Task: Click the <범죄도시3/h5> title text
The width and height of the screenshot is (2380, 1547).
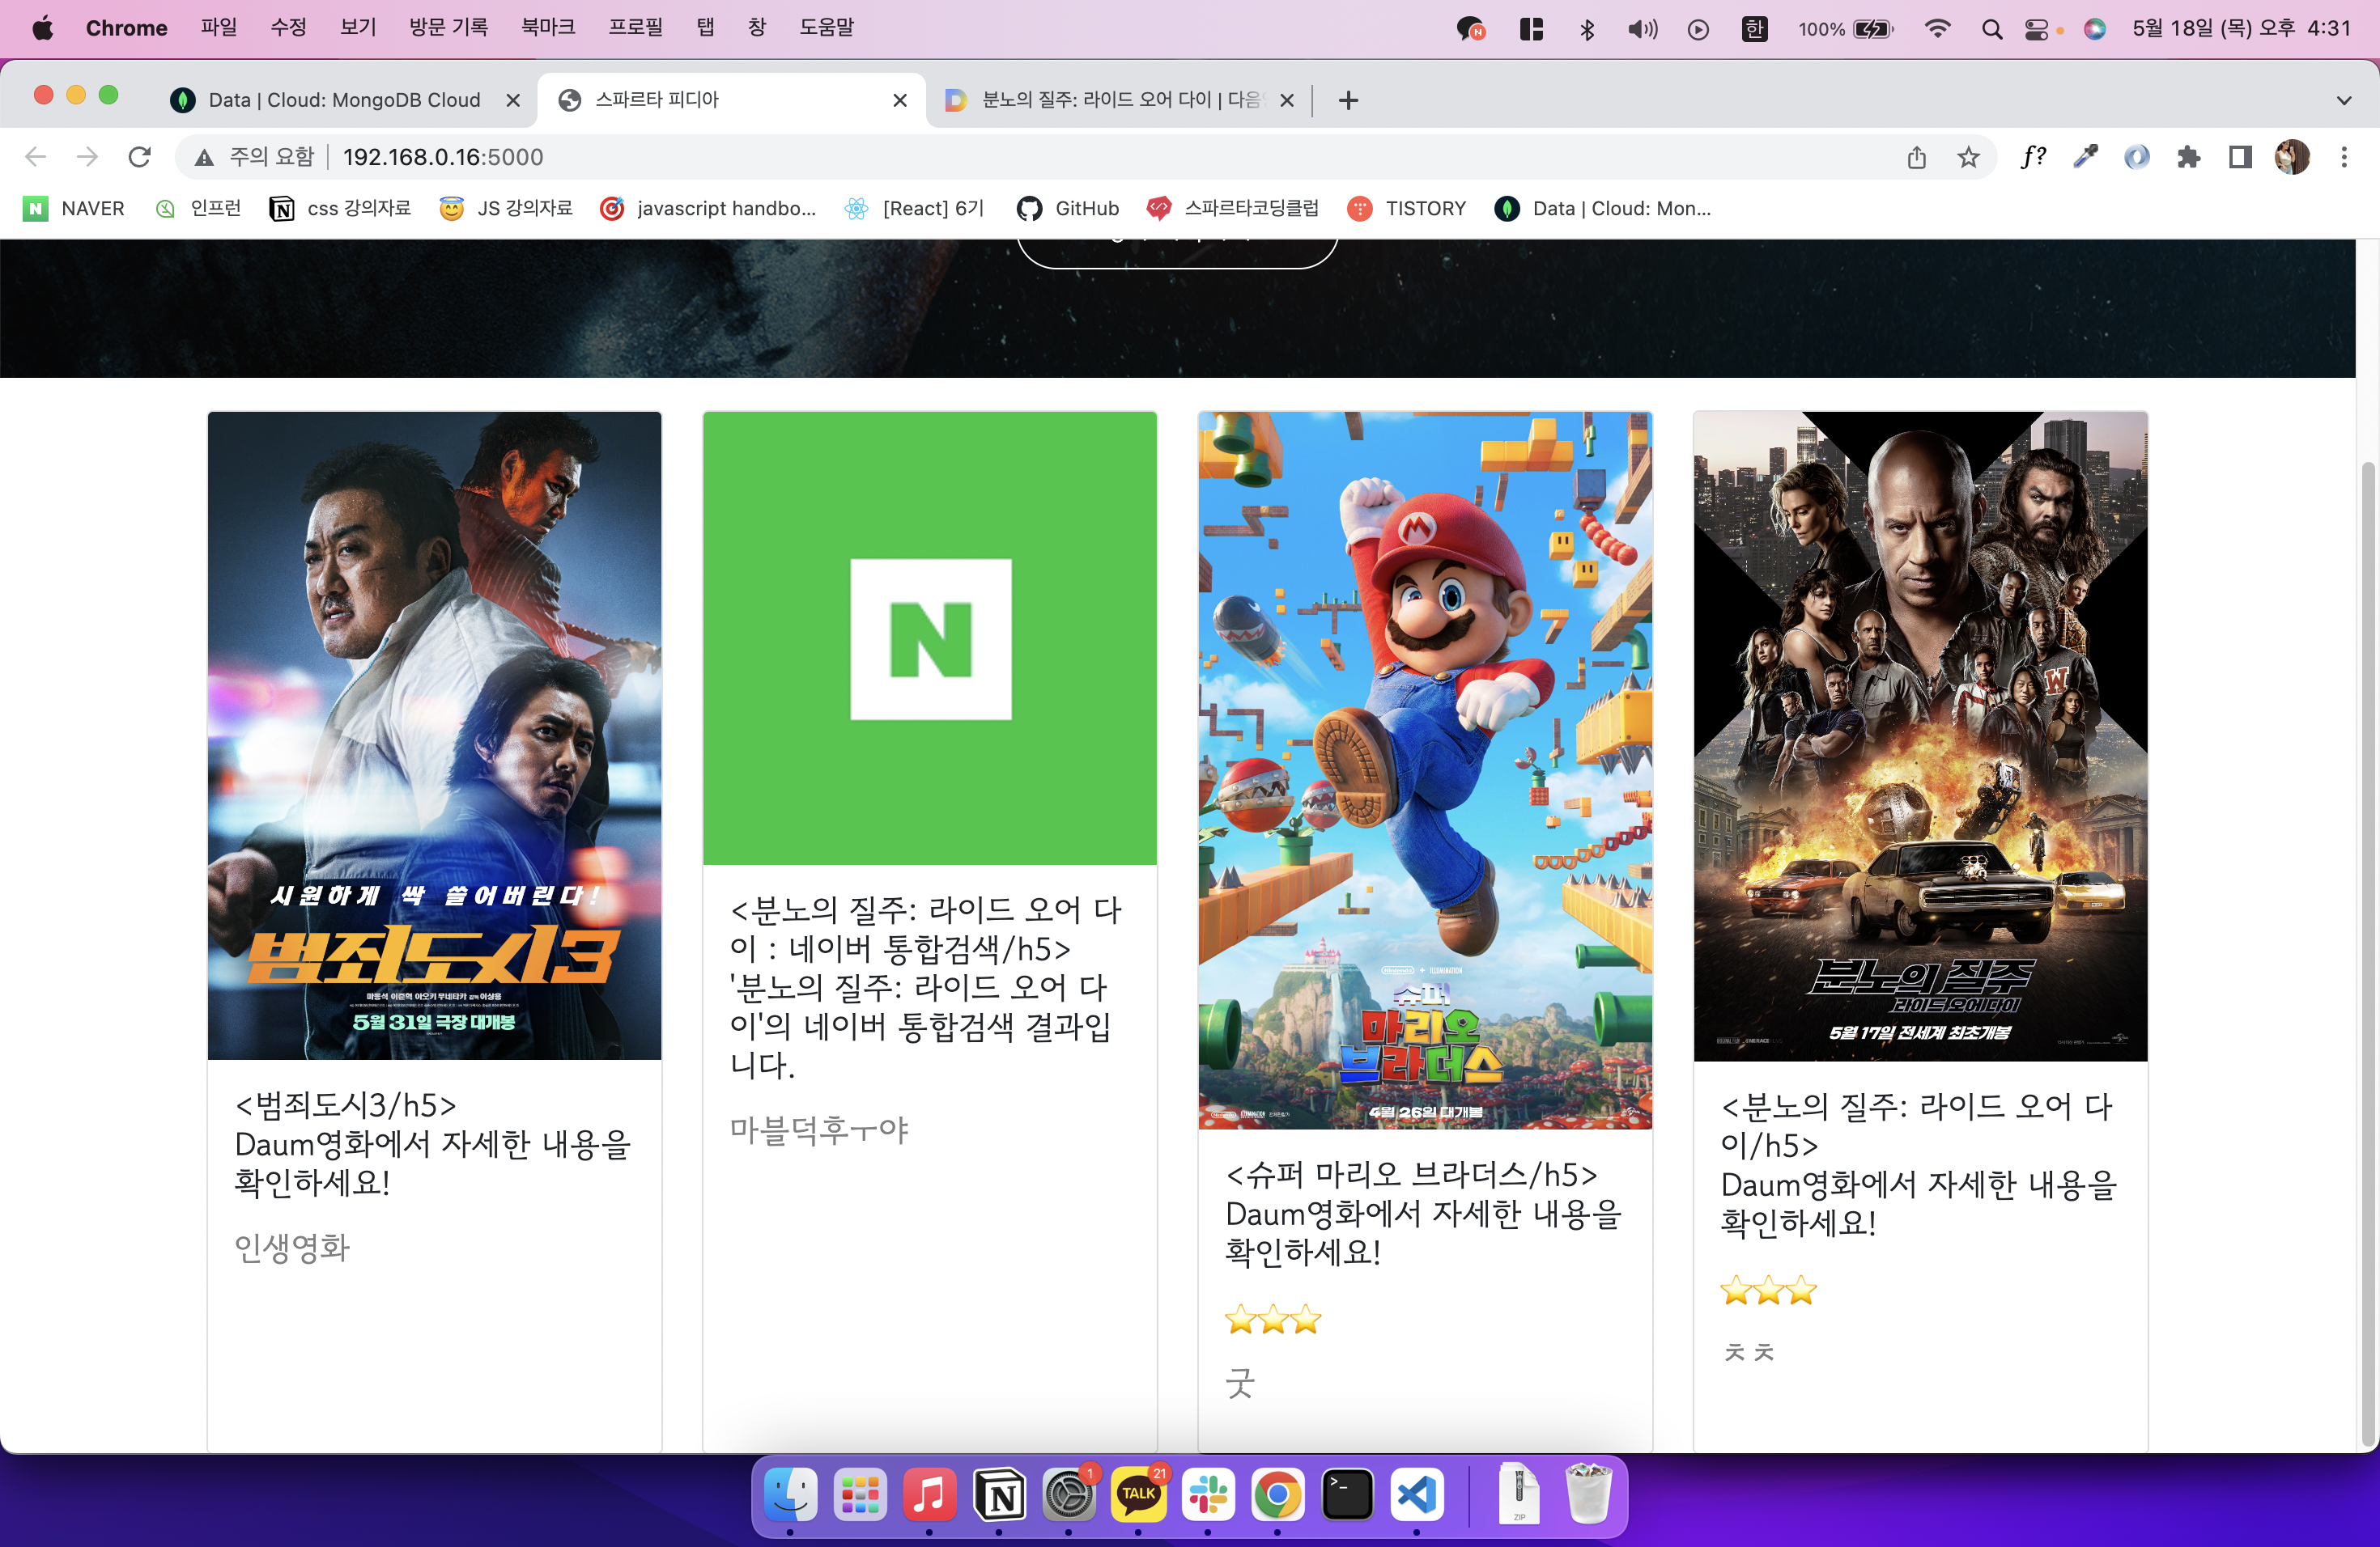Action: point(346,1105)
